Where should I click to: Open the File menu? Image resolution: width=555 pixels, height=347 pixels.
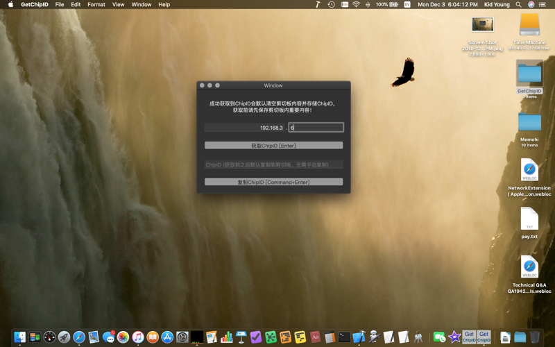60,4
